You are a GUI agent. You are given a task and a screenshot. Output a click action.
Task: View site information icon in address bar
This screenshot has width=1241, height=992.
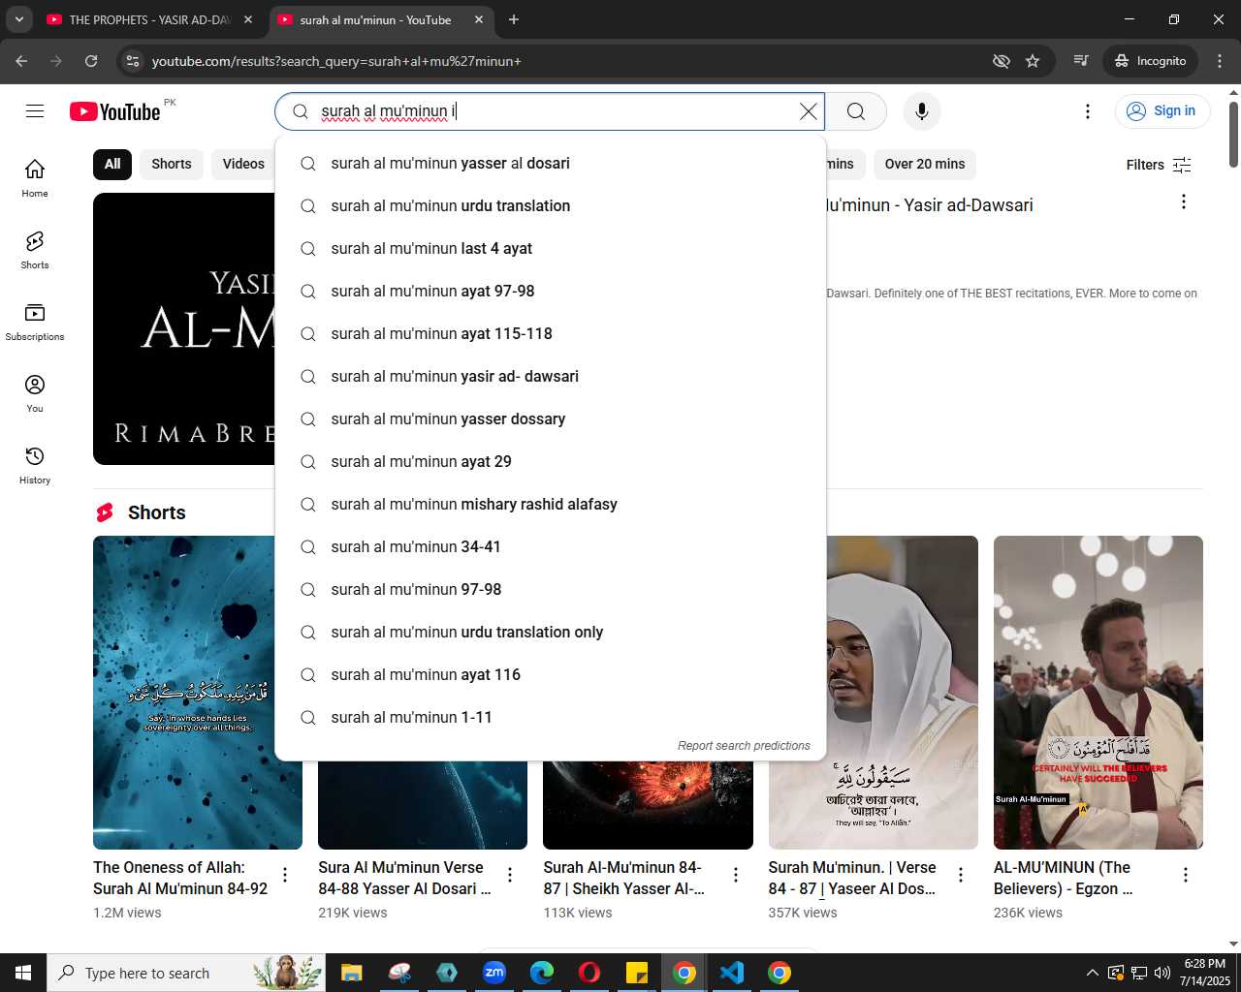point(134,61)
